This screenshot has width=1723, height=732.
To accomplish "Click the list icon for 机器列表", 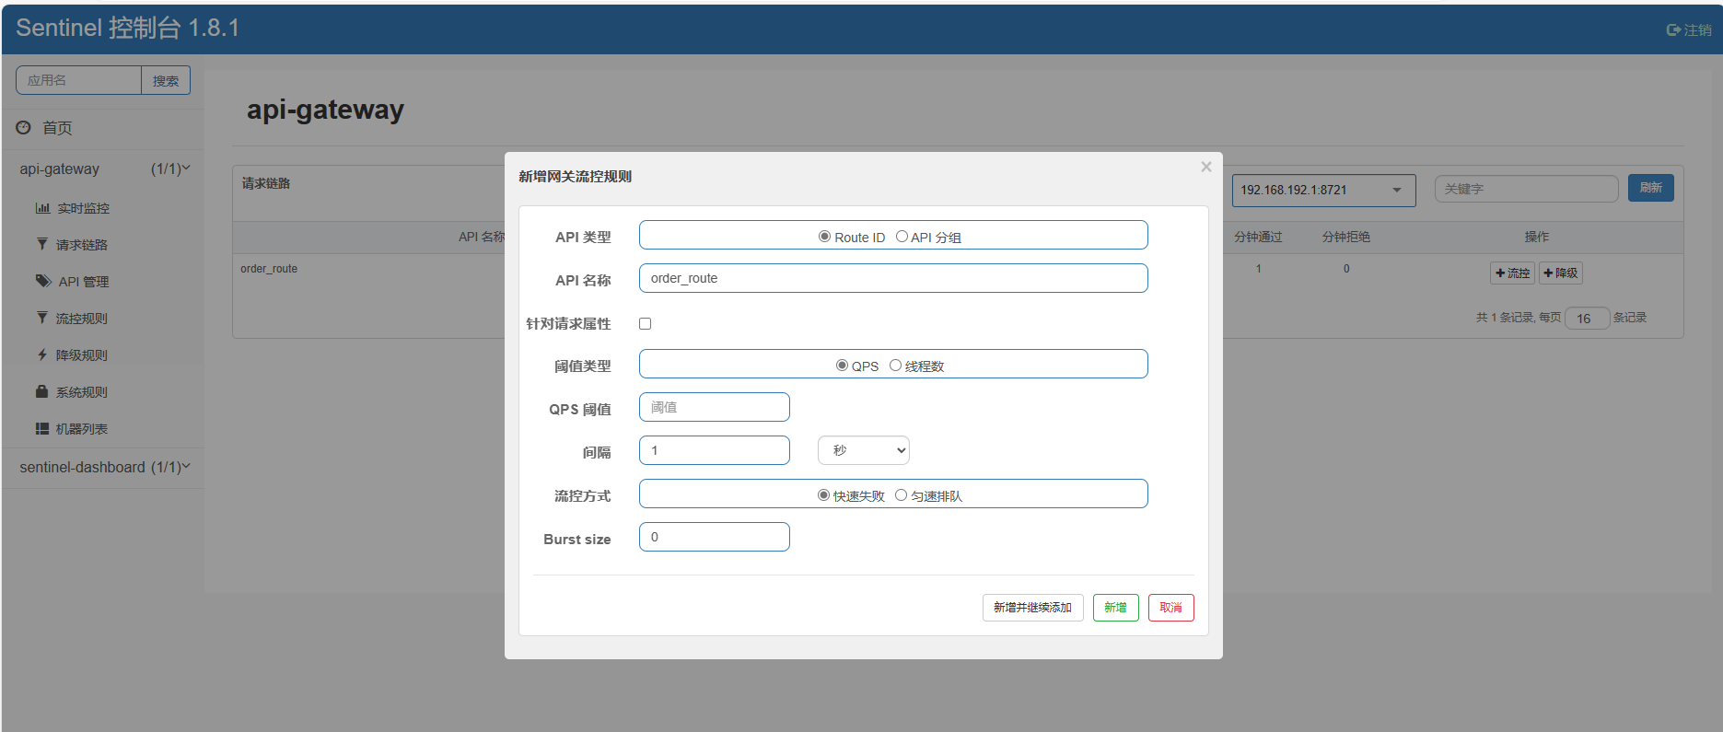I will (42, 428).
